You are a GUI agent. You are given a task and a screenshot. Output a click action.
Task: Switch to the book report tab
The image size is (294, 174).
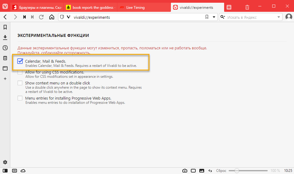point(90,8)
